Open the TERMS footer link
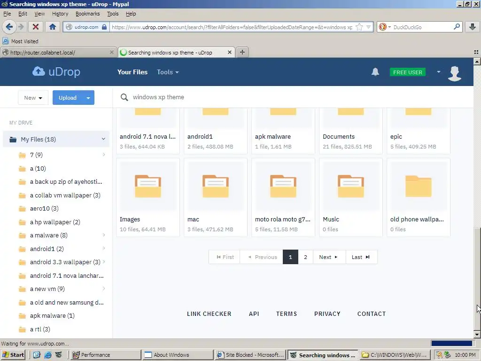Image resolution: width=481 pixels, height=361 pixels. (287, 314)
